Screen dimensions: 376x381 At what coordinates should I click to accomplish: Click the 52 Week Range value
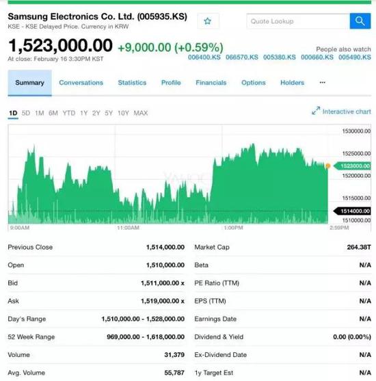146,337
